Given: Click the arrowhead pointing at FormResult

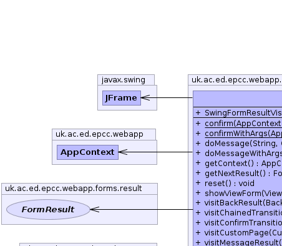Looking at the screenshot, I should click(95, 209).
